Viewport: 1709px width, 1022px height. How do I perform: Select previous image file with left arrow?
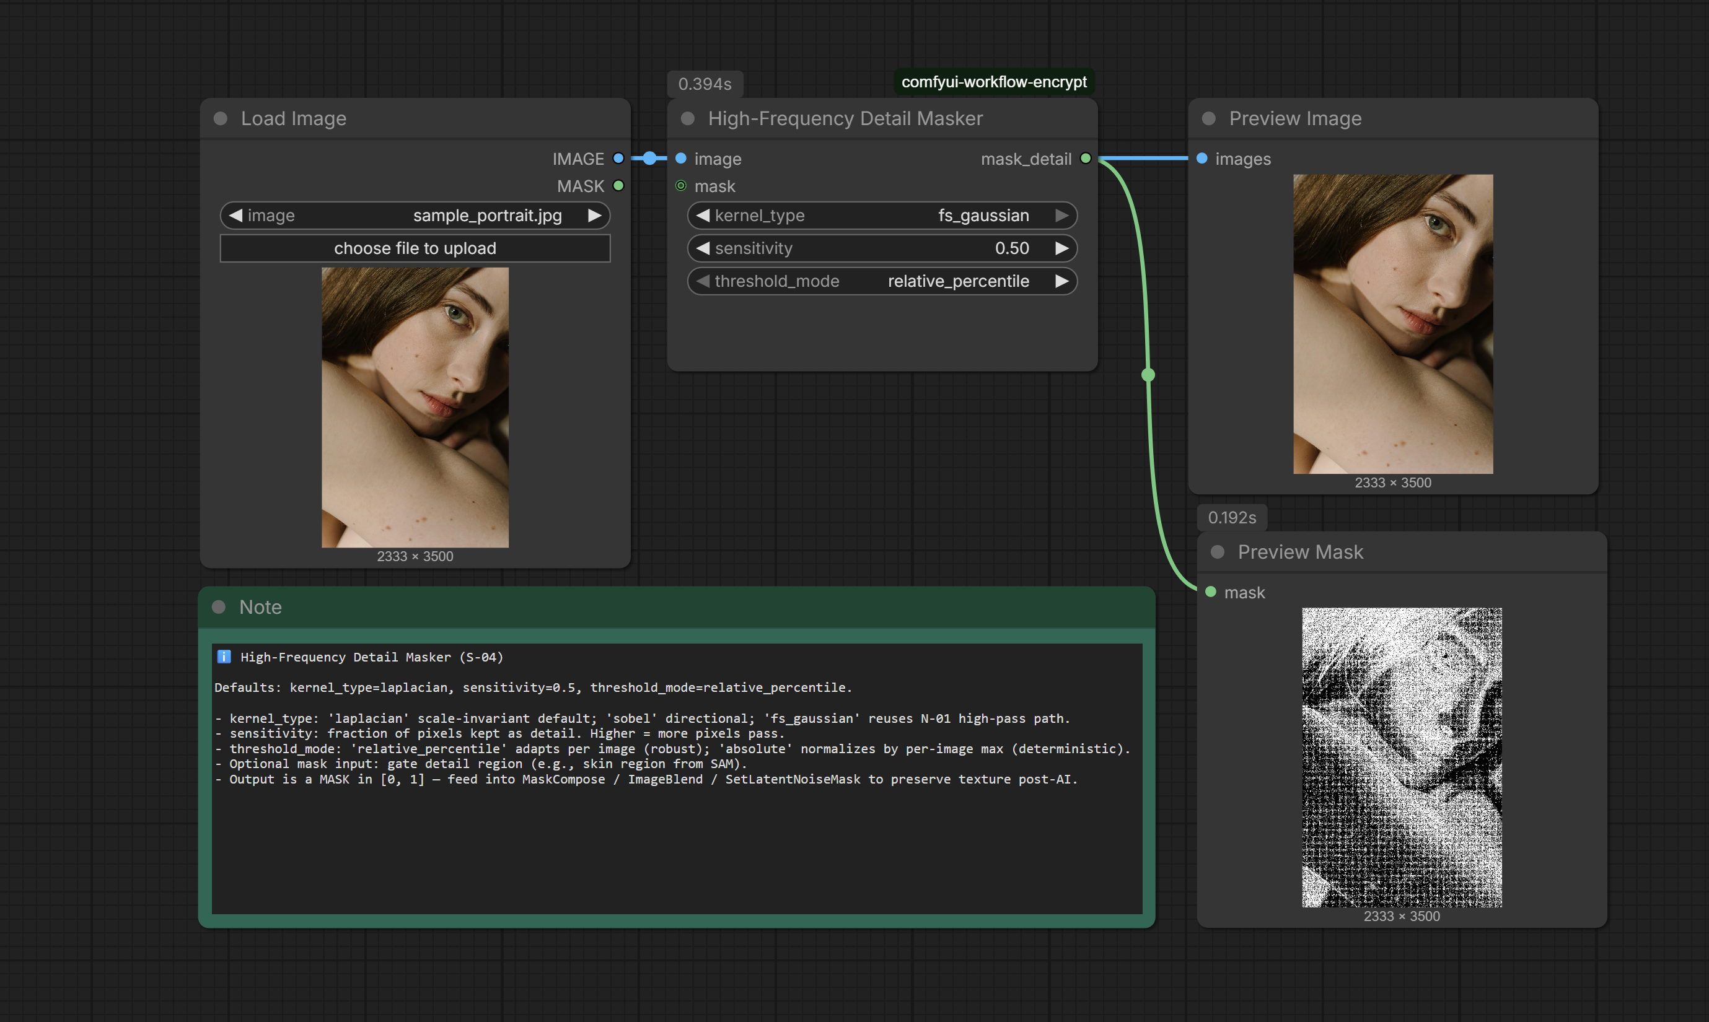pos(235,216)
